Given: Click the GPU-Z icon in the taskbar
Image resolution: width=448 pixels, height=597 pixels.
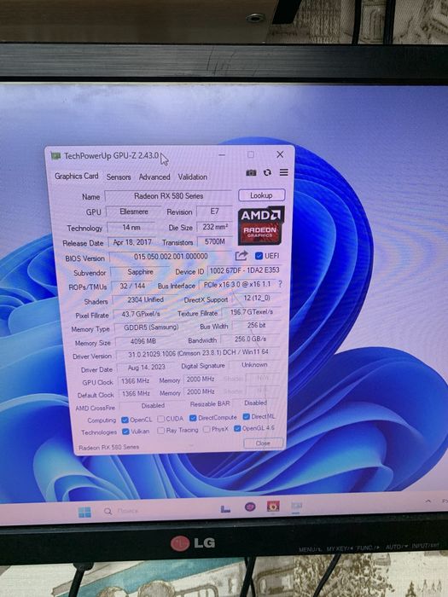Looking at the screenshot, I should (x=296, y=506).
